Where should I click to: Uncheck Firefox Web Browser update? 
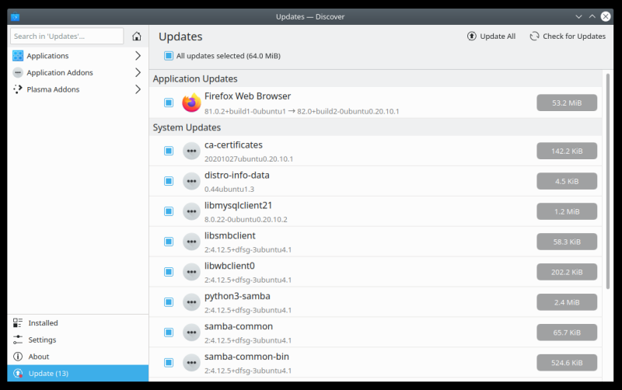click(169, 103)
